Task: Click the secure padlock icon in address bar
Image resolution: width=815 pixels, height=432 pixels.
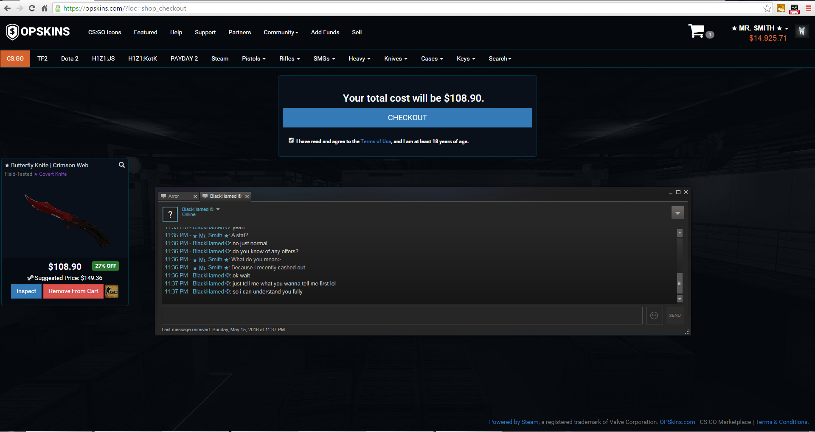Action: pos(58,8)
